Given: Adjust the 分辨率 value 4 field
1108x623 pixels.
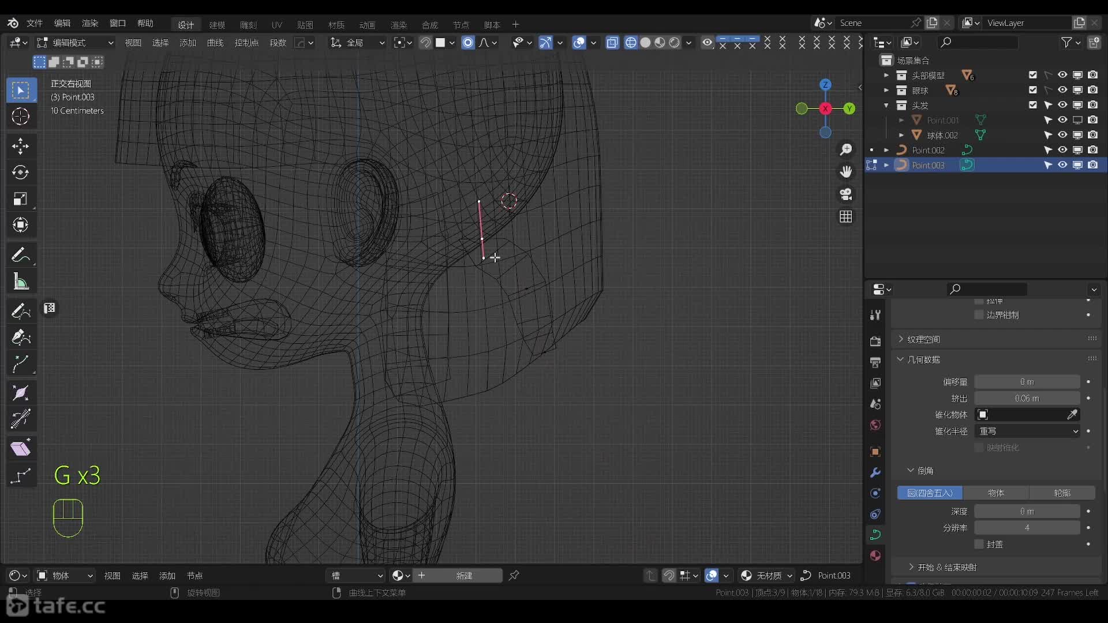Looking at the screenshot, I should (x=1027, y=528).
